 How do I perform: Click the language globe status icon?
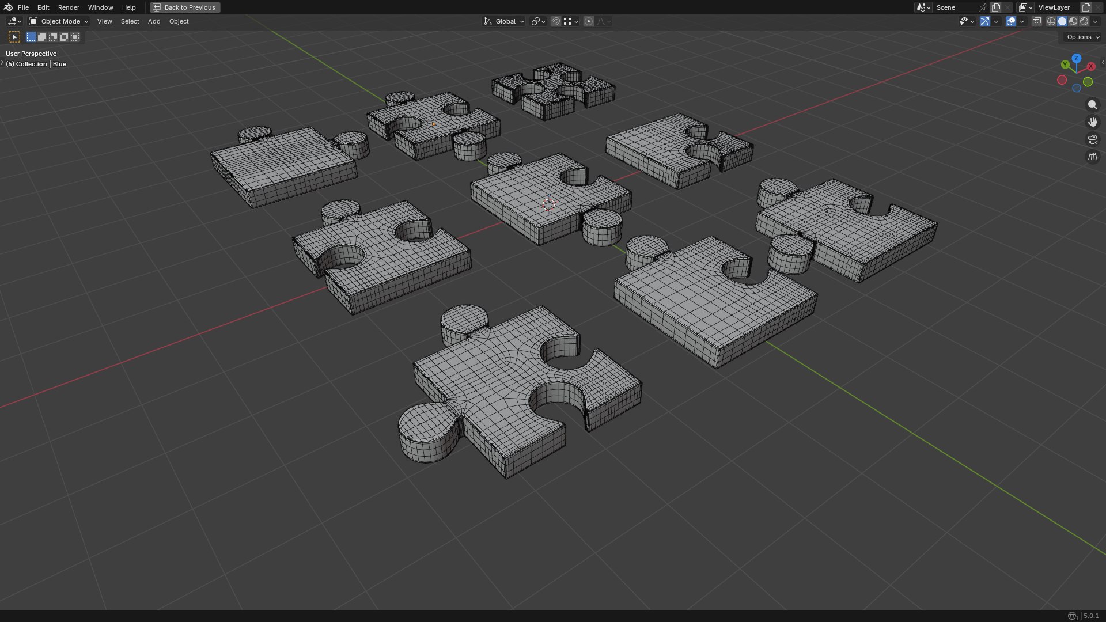point(1072,616)
